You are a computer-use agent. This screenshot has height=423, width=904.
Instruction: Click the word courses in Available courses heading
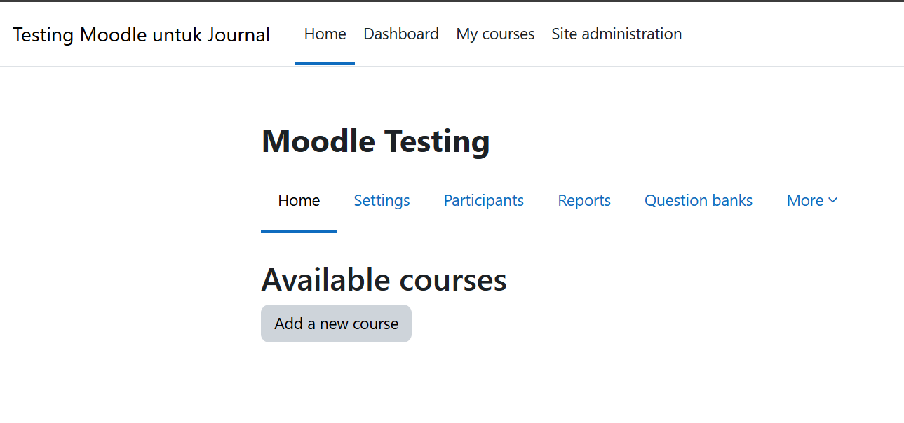[x=453, y=280]
